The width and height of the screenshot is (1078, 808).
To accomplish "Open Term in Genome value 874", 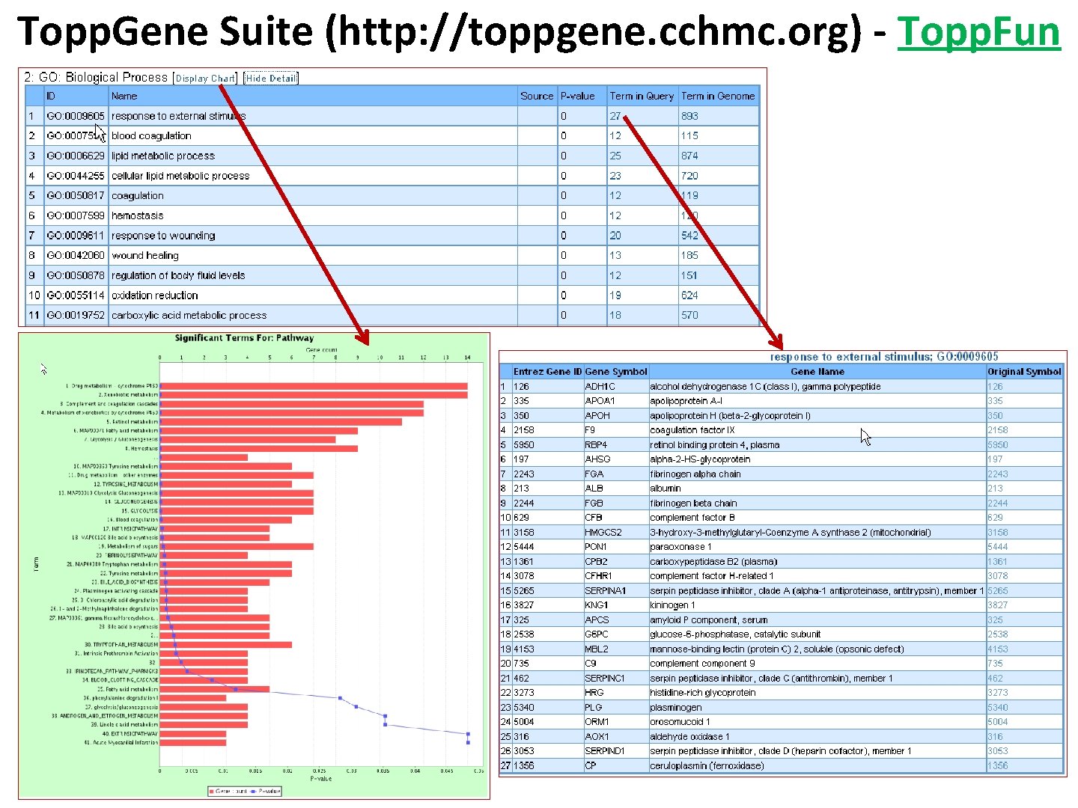I will tap(689, 156).
